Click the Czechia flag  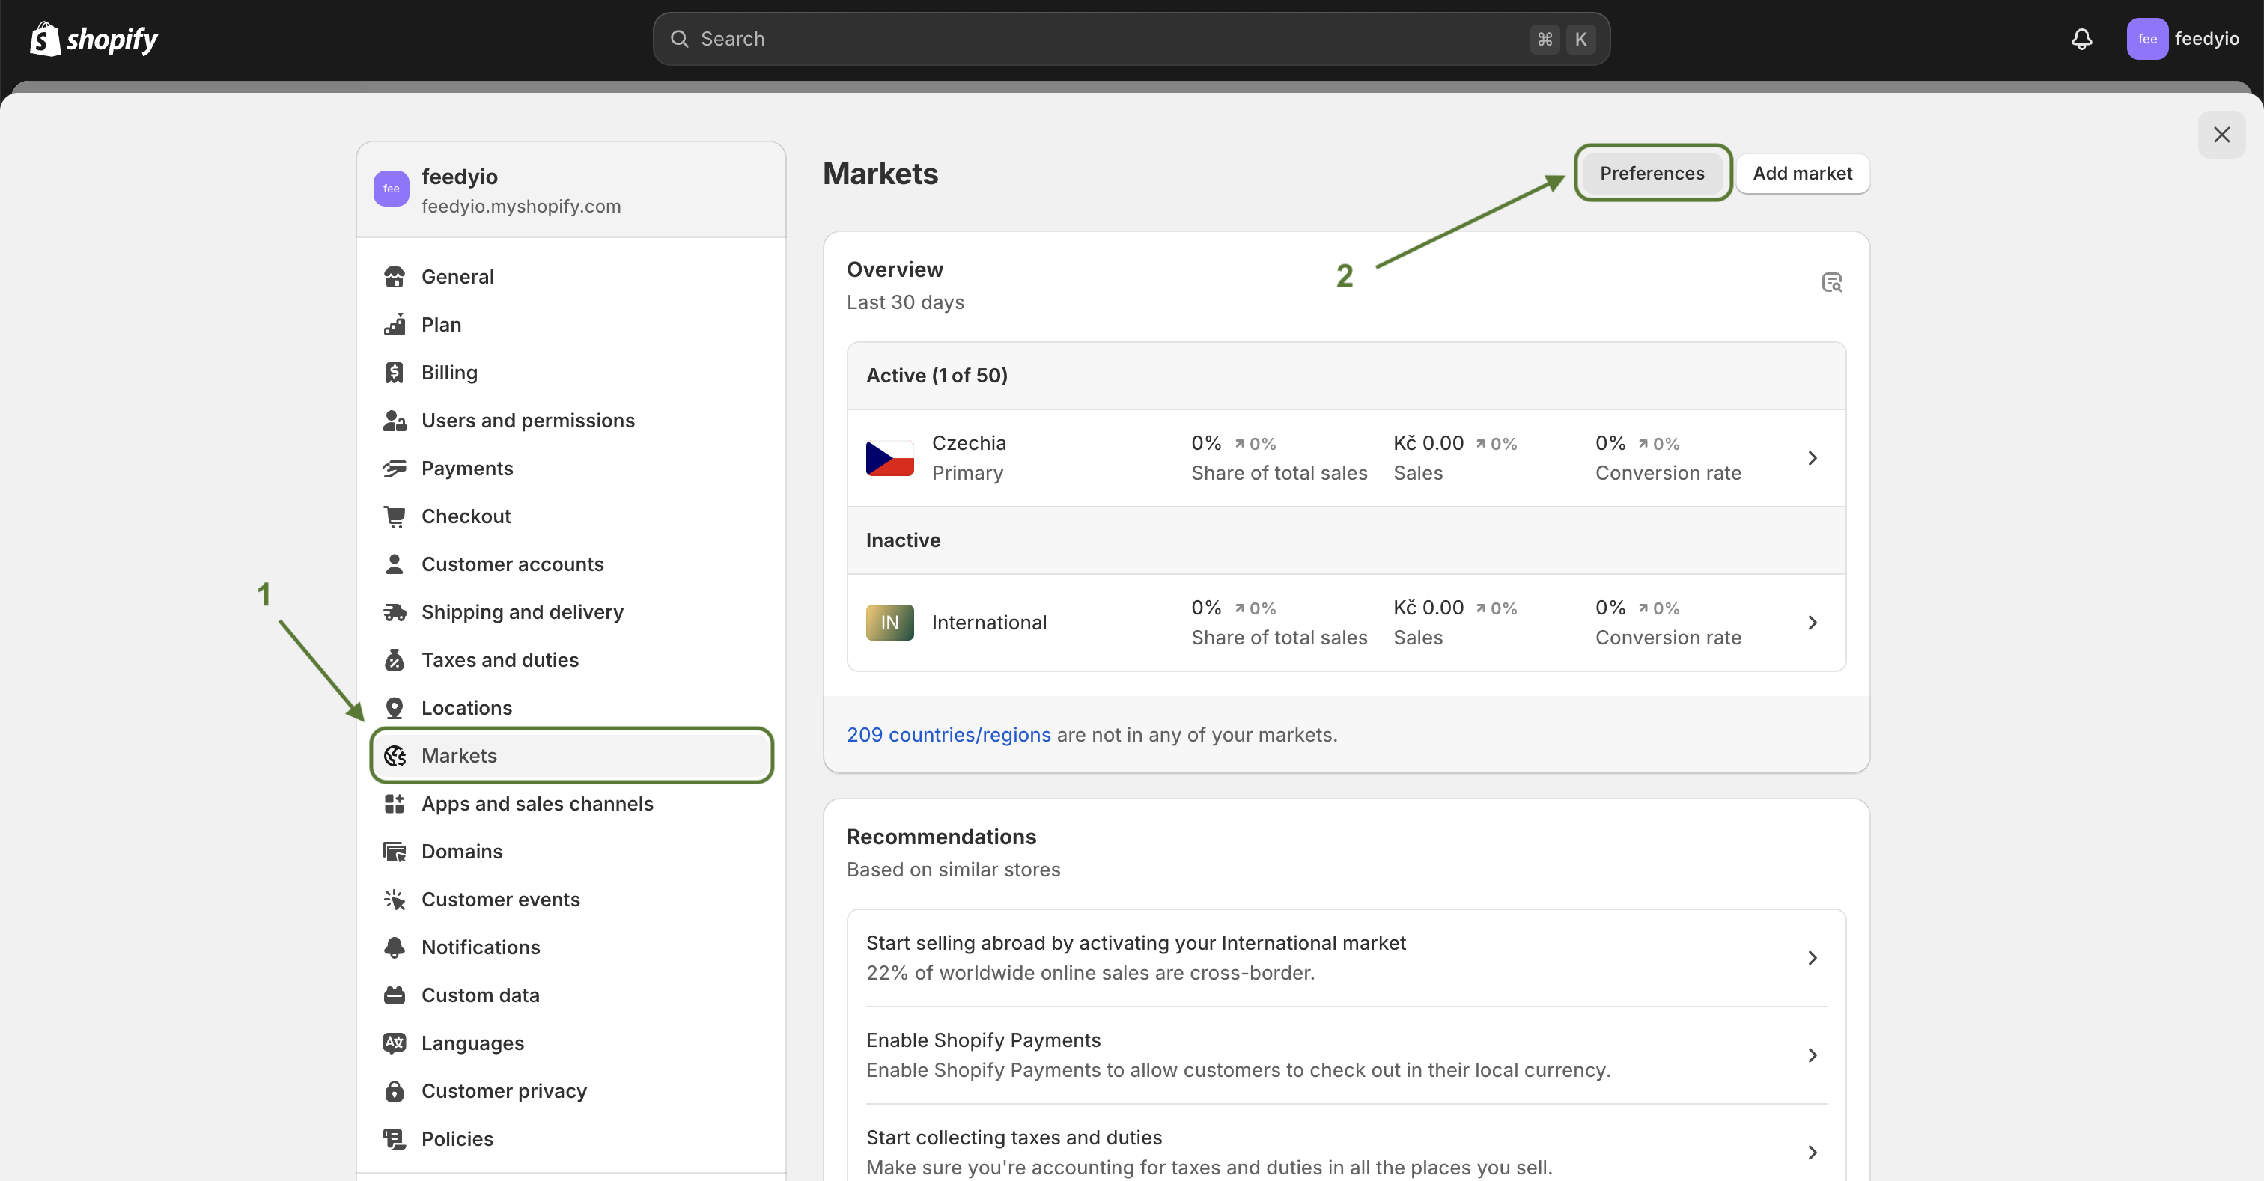(x=889, y=458)
